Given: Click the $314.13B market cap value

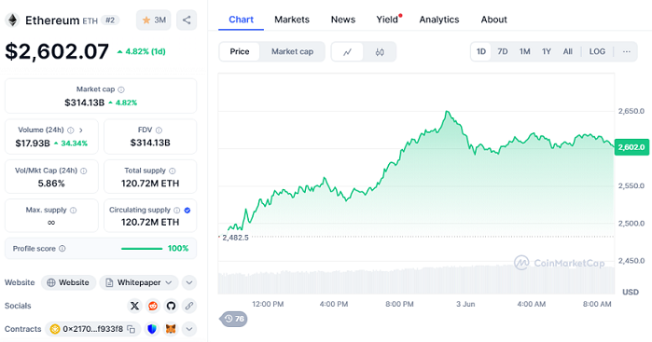Looking at the screenshot, I should [84, 103].
